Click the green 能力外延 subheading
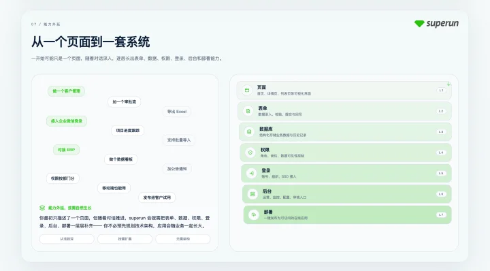Viewport: 490px width, 271px height. 69,208
